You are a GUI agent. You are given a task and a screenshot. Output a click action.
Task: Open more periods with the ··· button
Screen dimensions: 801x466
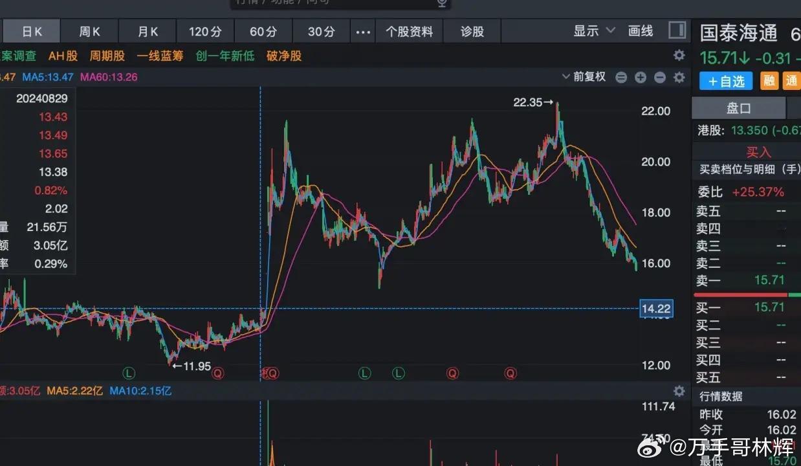click(364, 31)
